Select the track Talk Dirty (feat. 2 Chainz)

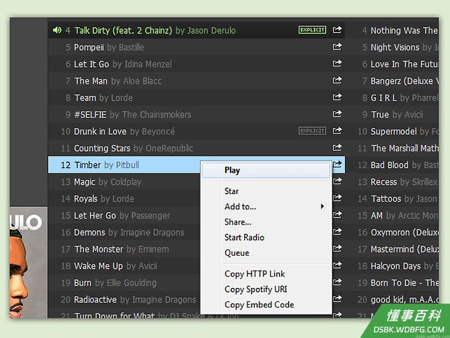[x=123, y=30]
